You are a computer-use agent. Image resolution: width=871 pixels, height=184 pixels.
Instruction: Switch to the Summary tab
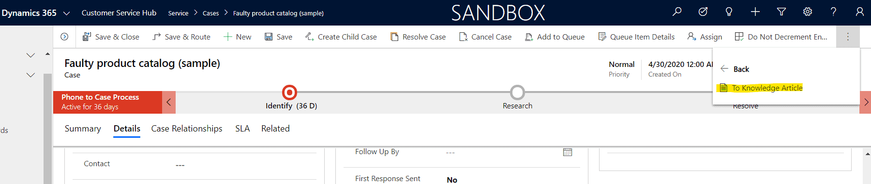(83, 129)
